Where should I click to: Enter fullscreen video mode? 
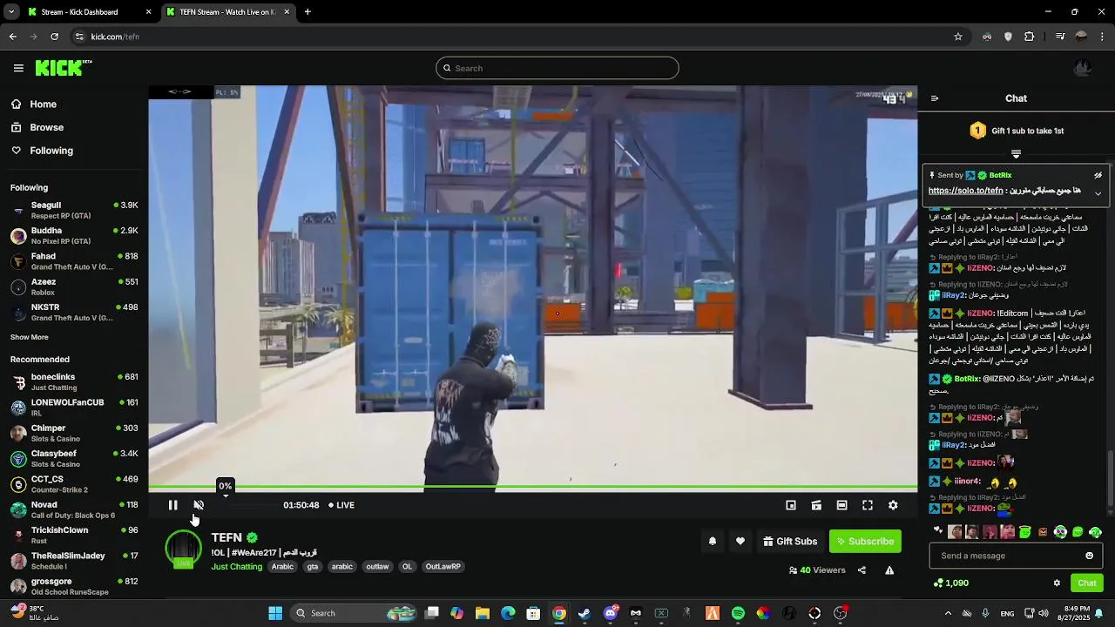[x=868, y=505]
